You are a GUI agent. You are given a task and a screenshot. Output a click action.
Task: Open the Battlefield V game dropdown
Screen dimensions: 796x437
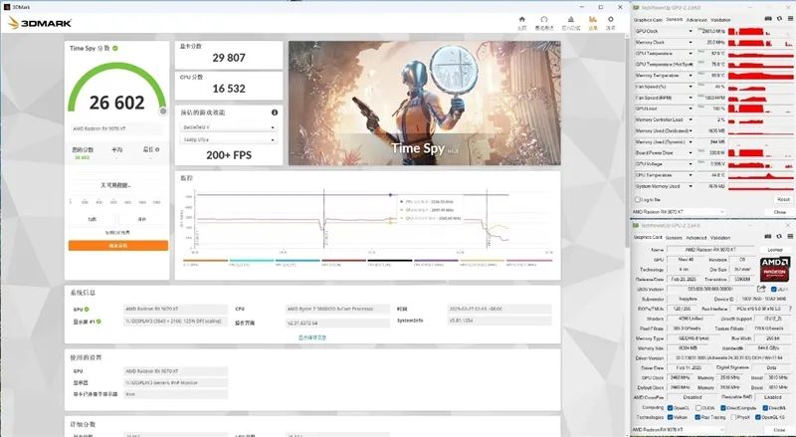[x=229, y=127]
